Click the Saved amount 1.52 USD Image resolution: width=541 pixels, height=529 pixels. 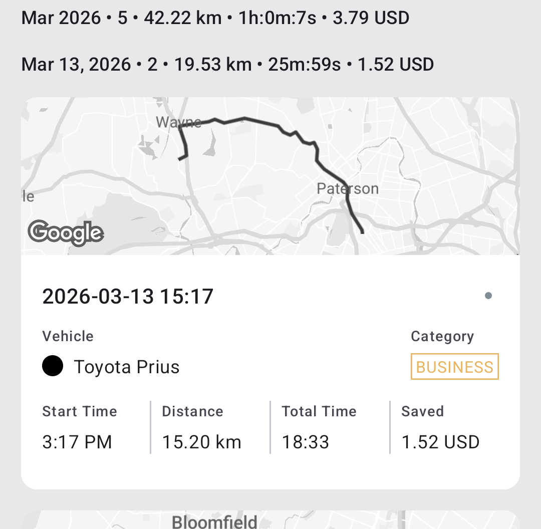point(440,442)
